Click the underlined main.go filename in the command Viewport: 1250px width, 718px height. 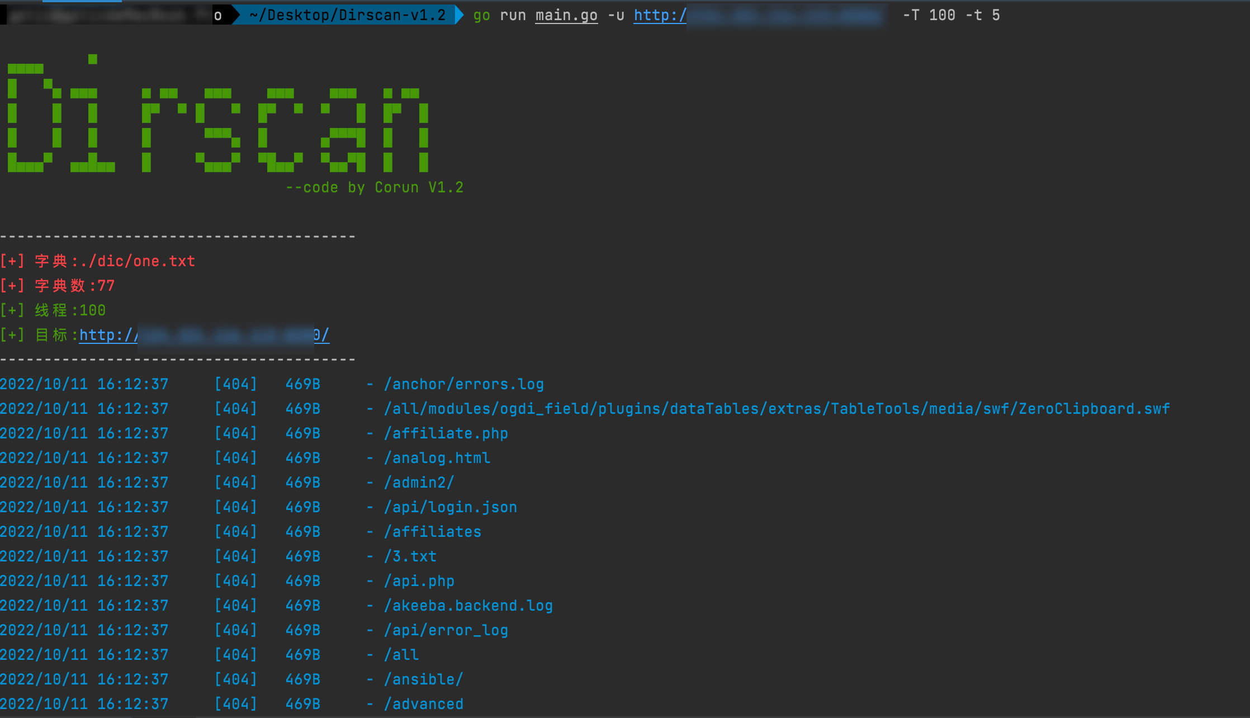point(566,15)
